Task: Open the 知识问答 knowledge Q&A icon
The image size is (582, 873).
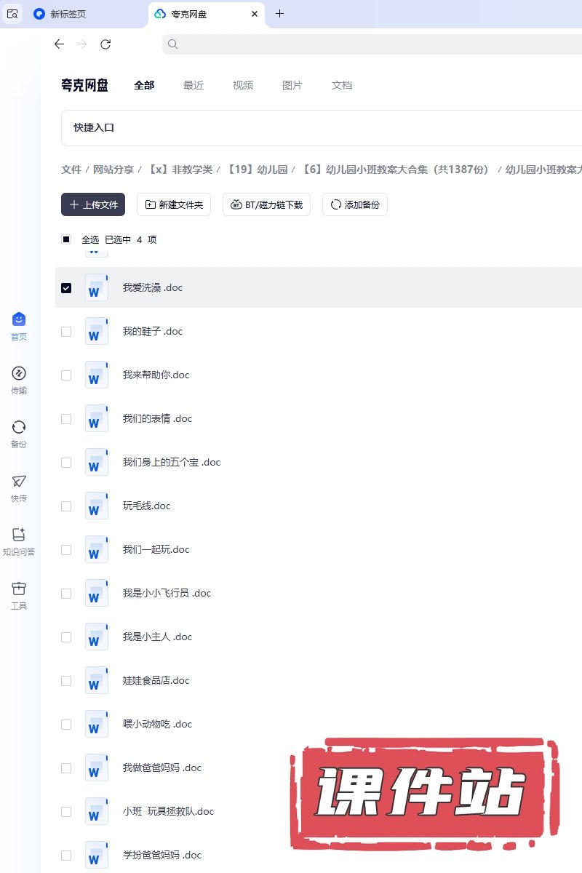Action: point(19,535)
